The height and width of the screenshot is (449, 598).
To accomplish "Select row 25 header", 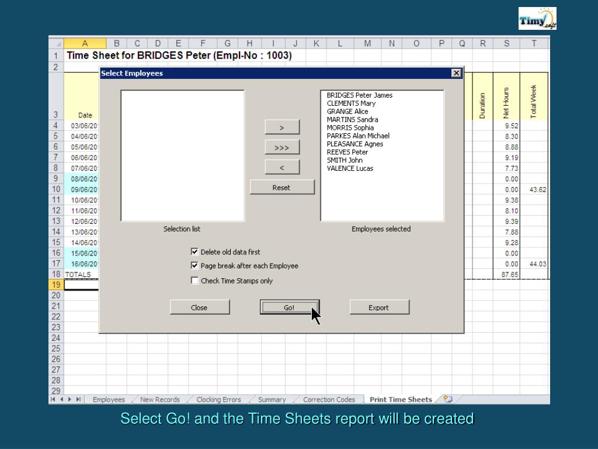I will (56, 348).
